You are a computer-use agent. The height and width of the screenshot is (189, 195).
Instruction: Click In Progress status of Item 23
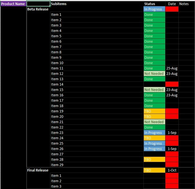(154, 133)
